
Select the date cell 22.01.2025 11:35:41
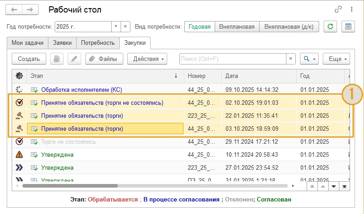(x=259, y=116)
